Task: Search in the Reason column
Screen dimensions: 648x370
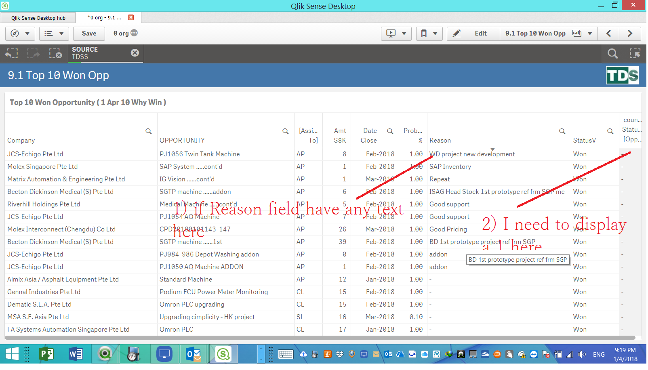Action: pyautogui.click(x=562, y=131)
